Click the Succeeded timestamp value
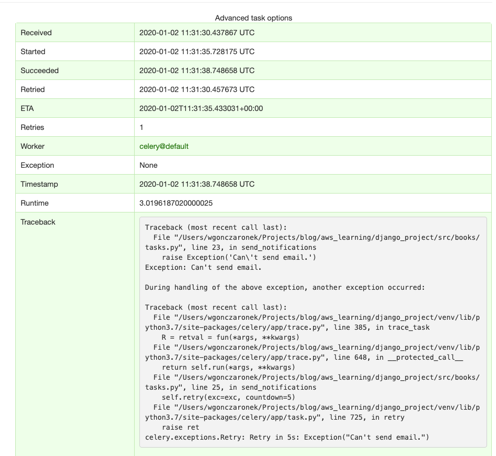The image size is (496, 456). click(197, 70)
